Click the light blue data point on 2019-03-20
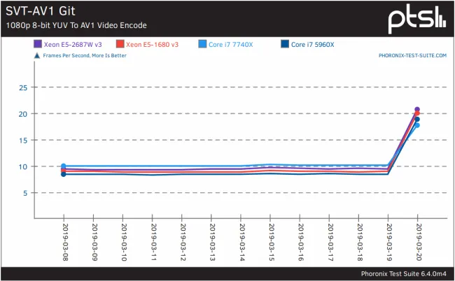 417,125
